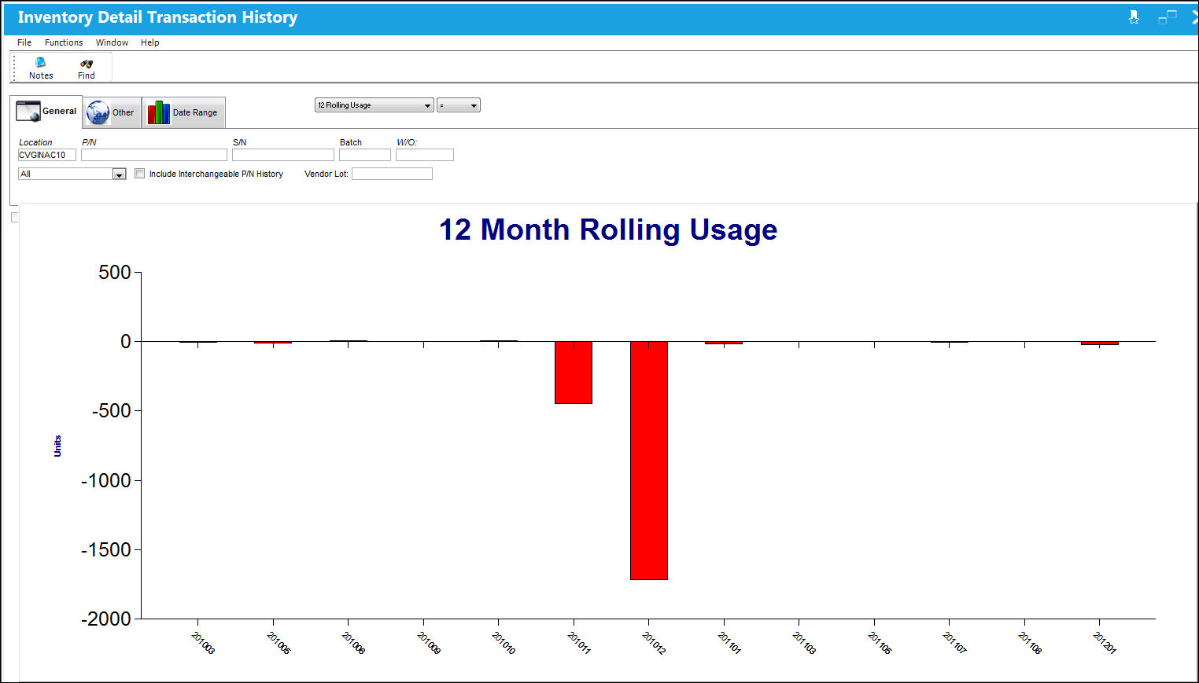Open the Notes toolbar icon
Viewport: 1199px width, 683px height.
coord(41,68)
